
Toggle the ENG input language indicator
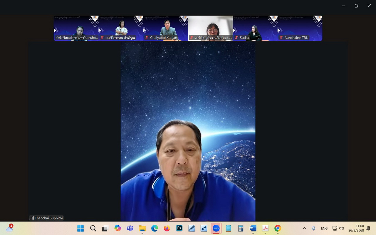[324, 228]
